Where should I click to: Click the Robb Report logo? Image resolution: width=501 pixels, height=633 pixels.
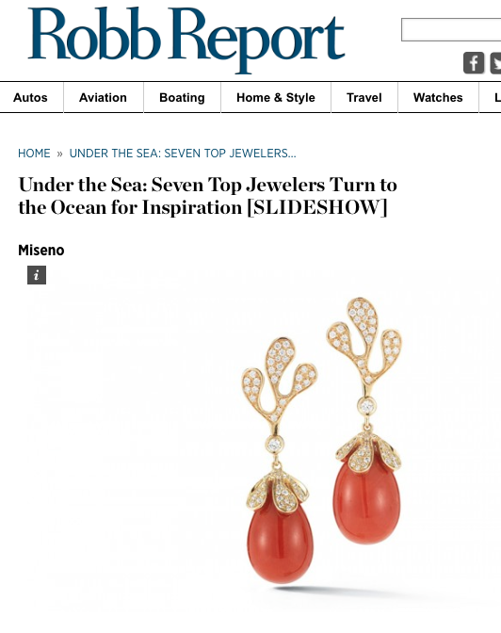click(x=186, y=40)
